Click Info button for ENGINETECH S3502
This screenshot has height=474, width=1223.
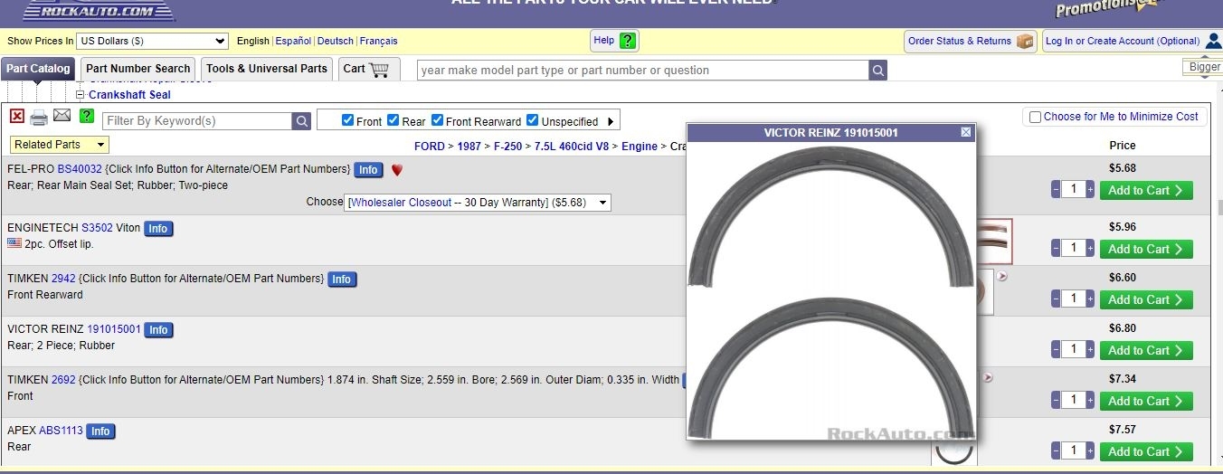pos(158,229)
